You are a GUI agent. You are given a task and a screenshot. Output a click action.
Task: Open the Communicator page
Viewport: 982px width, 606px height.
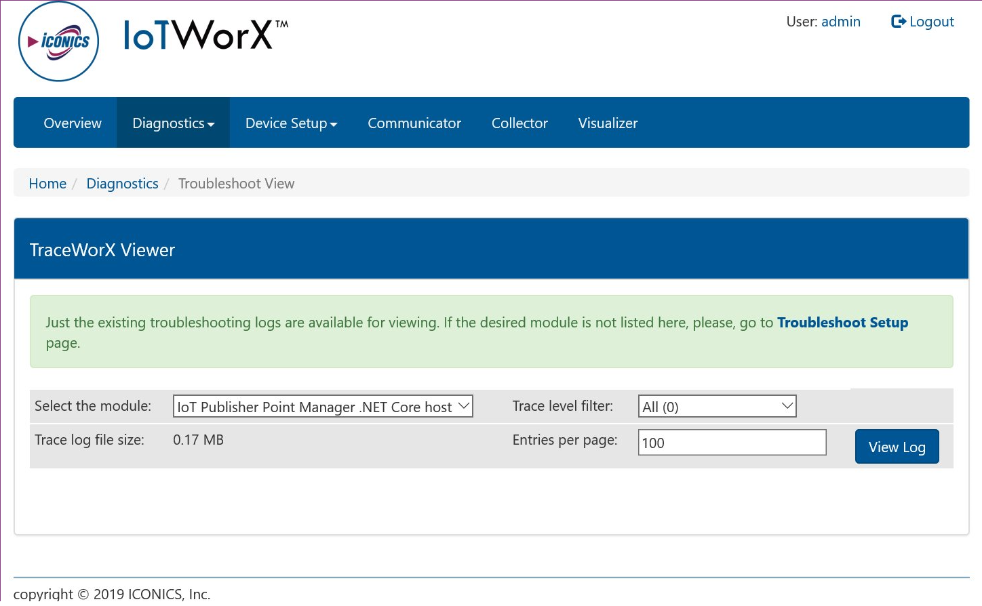(414, 123)
